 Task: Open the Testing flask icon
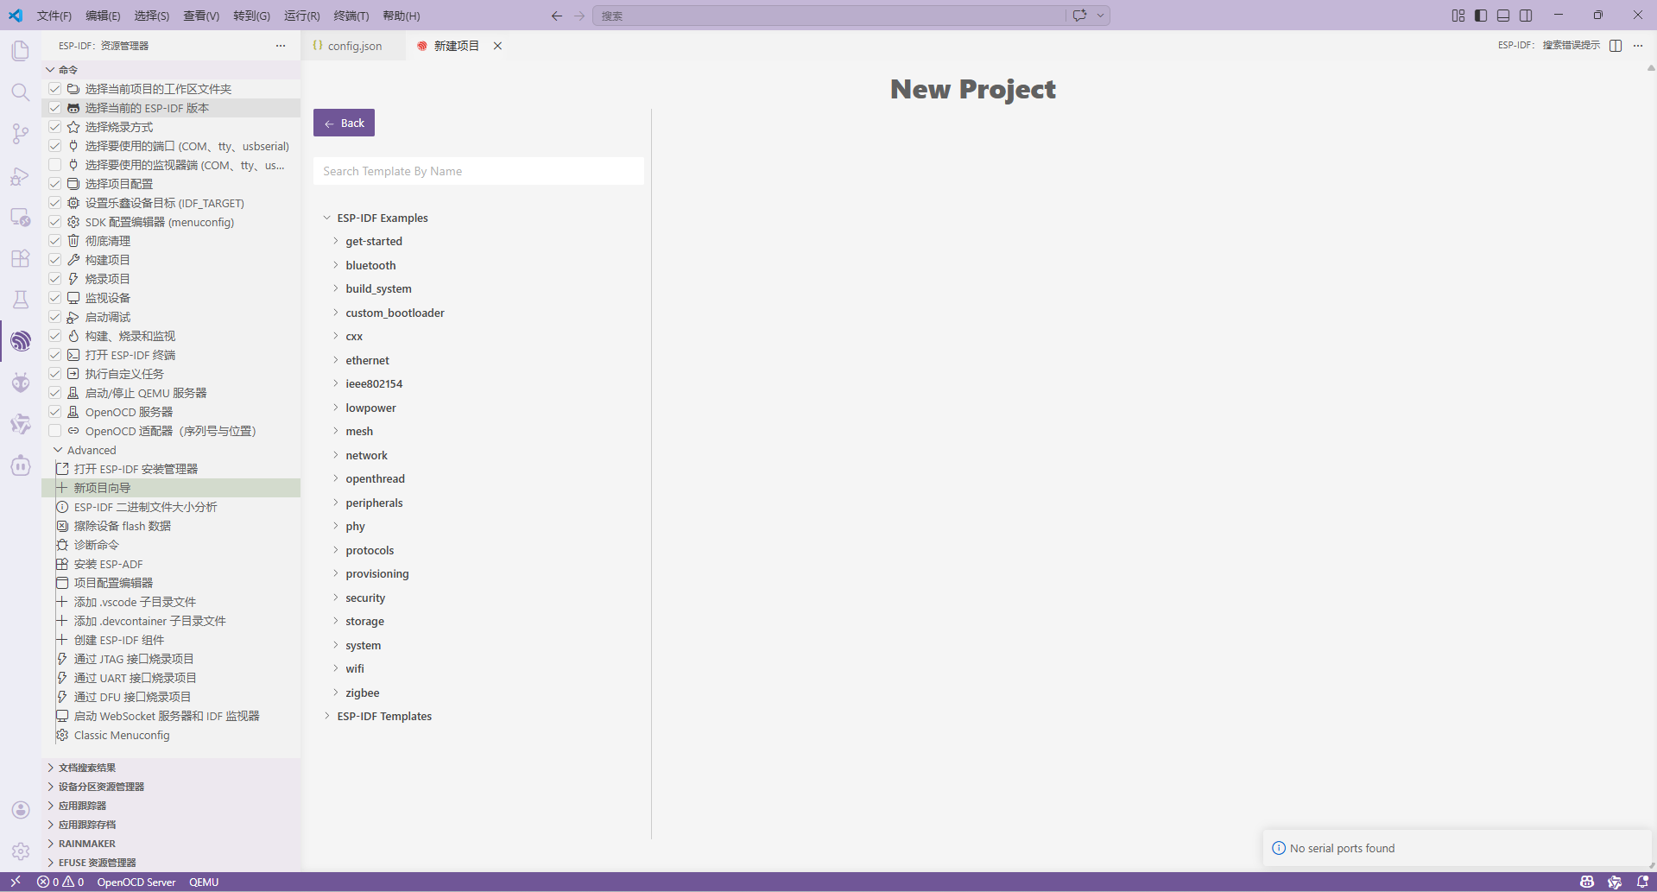click(21, 300)
